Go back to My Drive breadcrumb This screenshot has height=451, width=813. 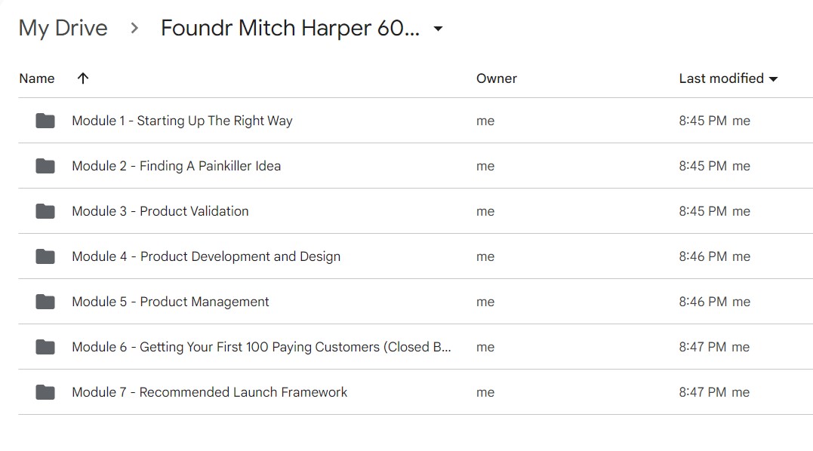click(63, 28)
